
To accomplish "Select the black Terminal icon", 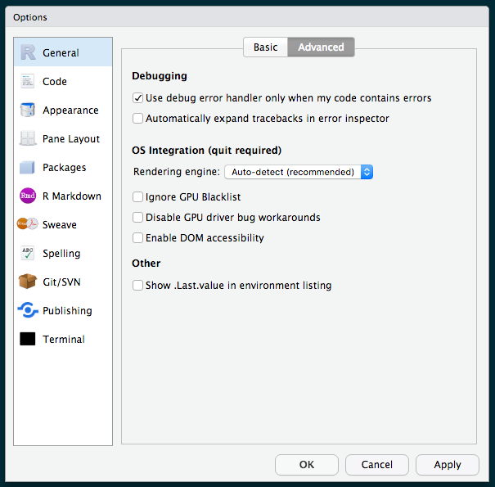I will coord(28,339).
